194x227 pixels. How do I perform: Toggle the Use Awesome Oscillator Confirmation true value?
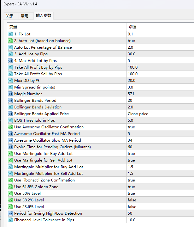tap(131, 127)
